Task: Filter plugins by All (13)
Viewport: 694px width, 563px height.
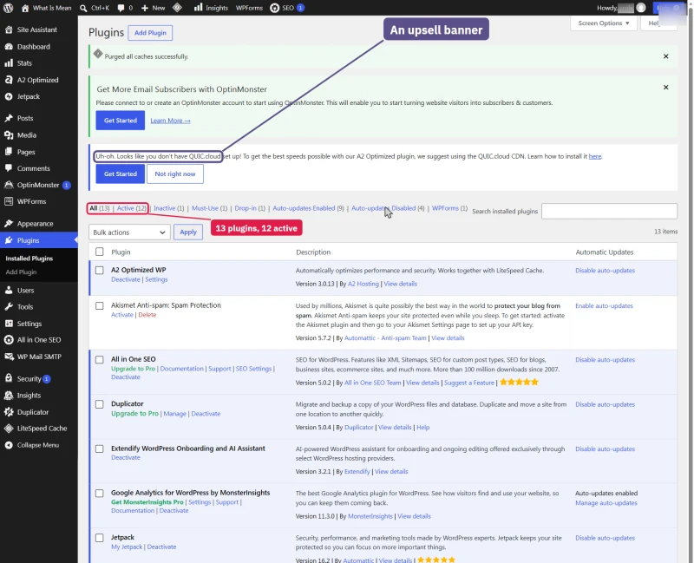Action: pos(100,208)
